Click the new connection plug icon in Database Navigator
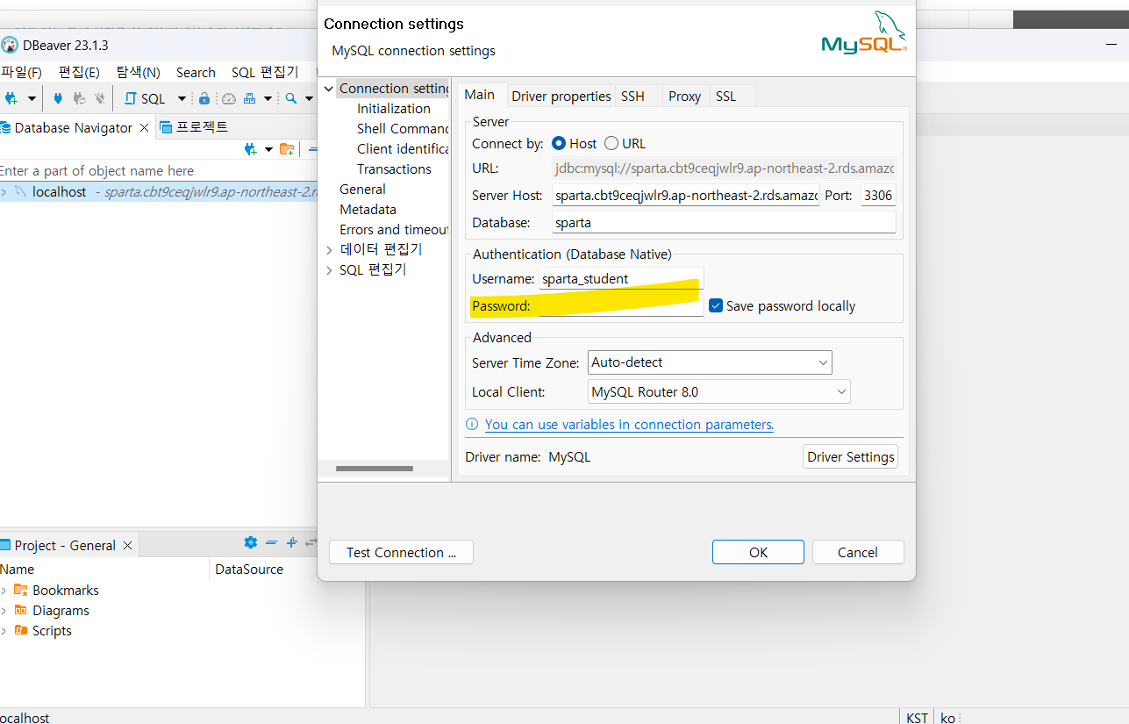Screen dimensions: 1129x724 (251, 149)
